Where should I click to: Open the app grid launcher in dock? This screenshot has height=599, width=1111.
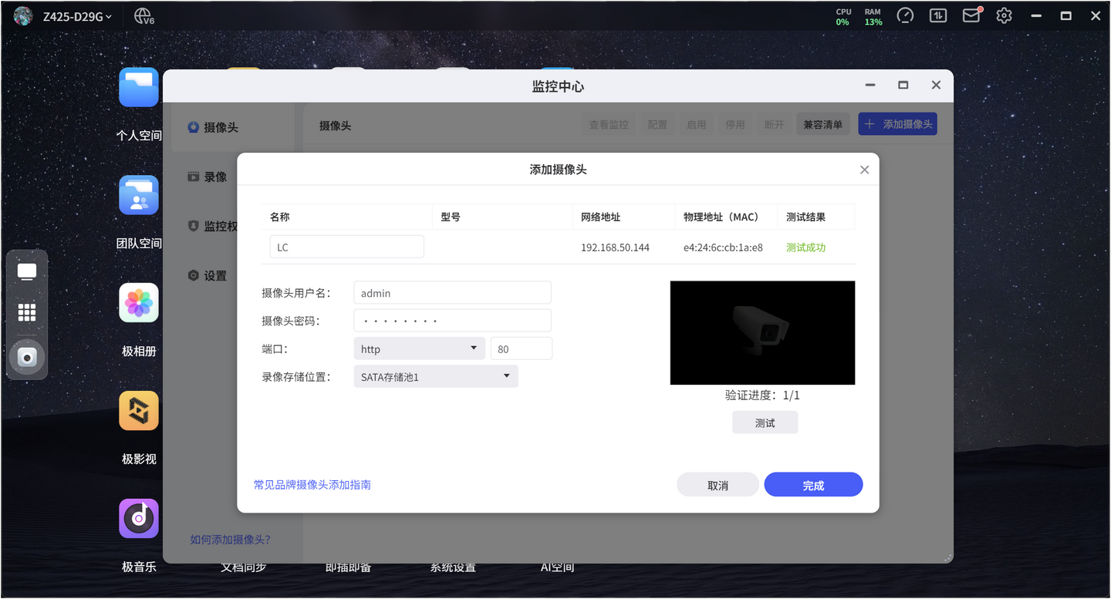pyautogui.click(x=27, y=312)
